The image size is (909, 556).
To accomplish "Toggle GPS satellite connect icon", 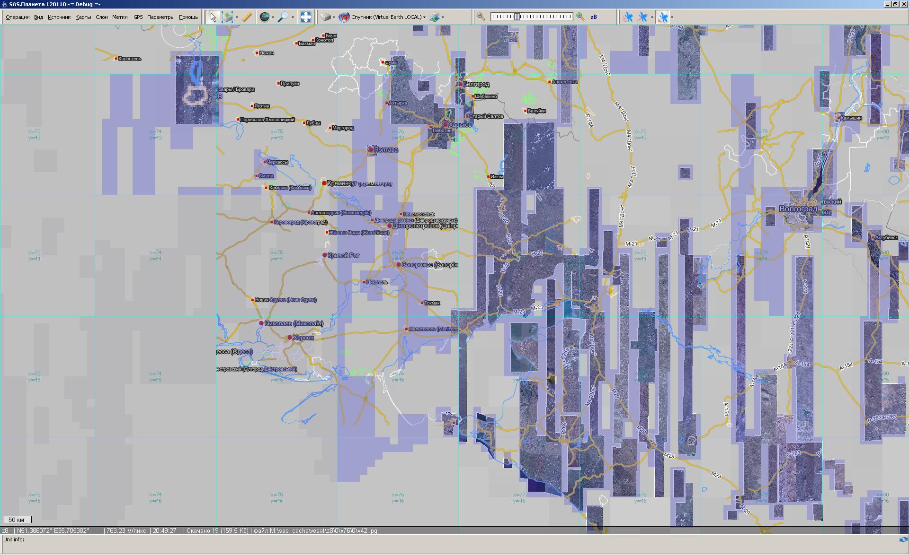I will pos(628,17).
